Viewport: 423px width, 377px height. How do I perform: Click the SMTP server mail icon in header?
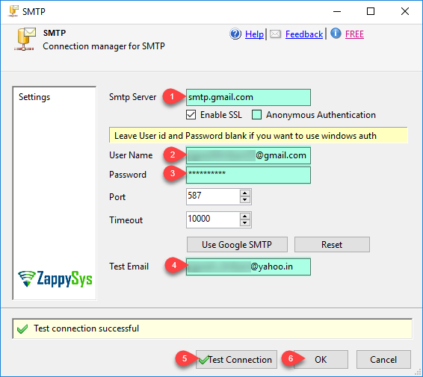pyautogui.click(x=25, y=39)
